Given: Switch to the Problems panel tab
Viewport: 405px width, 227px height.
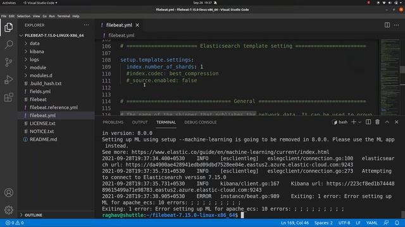Looking at the screenshot, I should pos(113,122).
